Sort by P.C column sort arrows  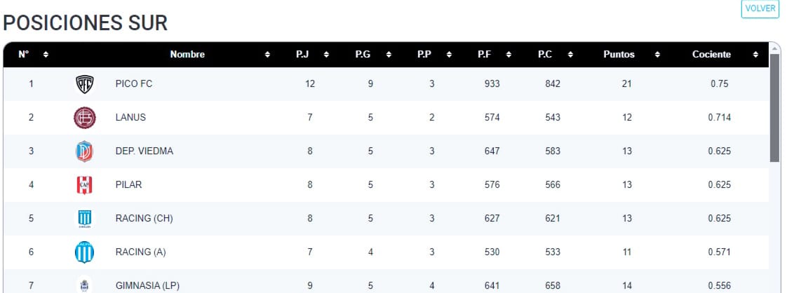click(x=570, y=55)
